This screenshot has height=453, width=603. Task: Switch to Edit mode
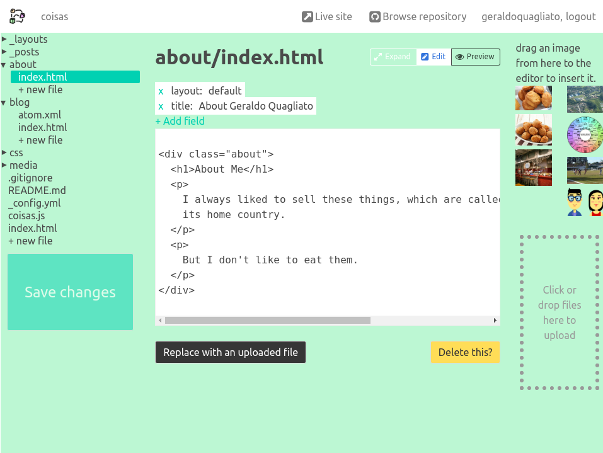tap(434, 57)
